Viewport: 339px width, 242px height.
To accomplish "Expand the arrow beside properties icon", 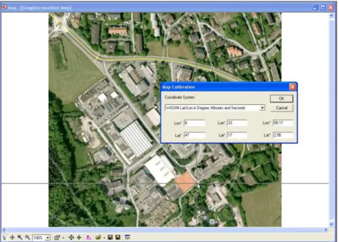I will tap(63, 238).
